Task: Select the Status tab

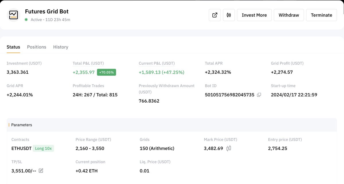Action: pos(13,47)
